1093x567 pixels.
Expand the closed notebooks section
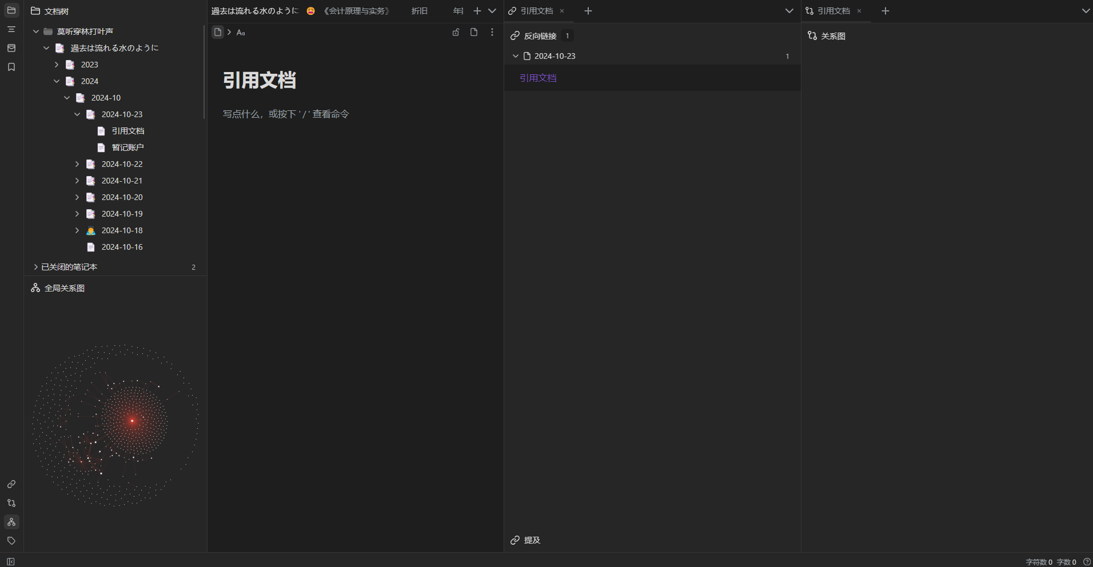pyautogui.click(x=36, y=267)
